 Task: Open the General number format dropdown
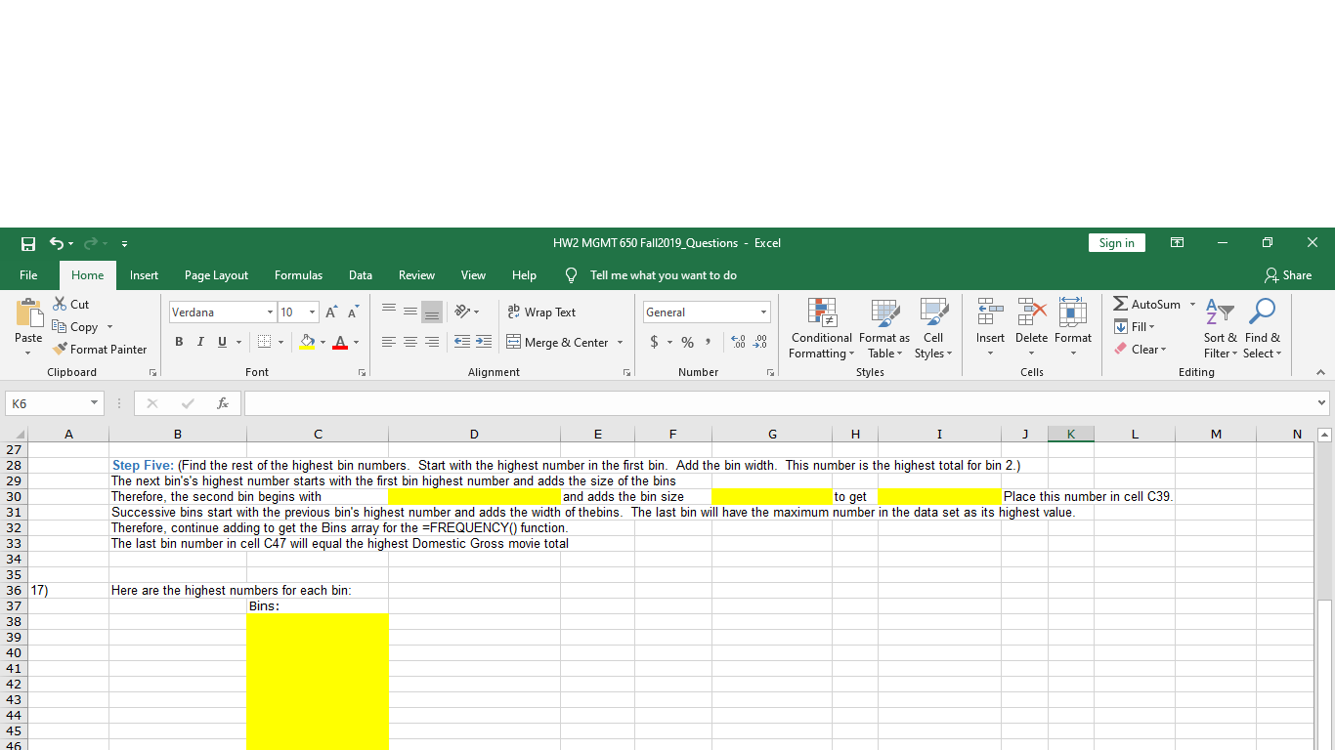pos(763,312)
